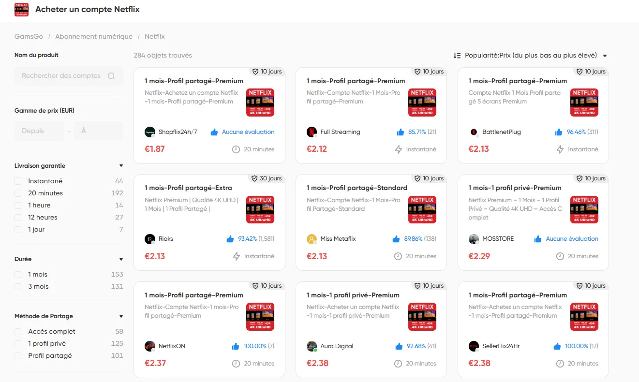Enable the Instantané delivery filter
Image resolution: width=639 pixels, height=382 pixels.
[x=18, y=181]
